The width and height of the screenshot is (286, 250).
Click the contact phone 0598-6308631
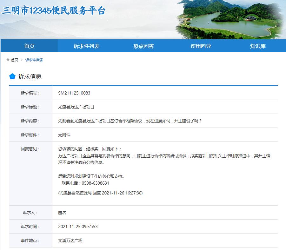(x=96, y=183)
